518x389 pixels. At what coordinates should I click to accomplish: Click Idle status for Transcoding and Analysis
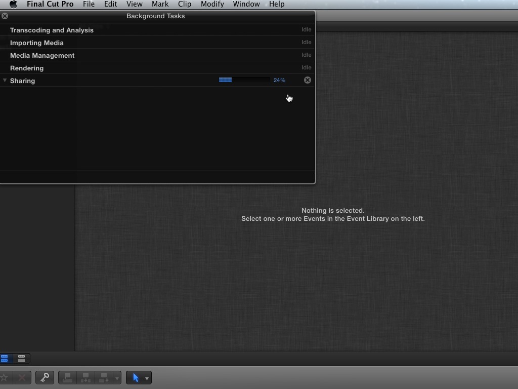pyautogui.click(x=306, y=30)
